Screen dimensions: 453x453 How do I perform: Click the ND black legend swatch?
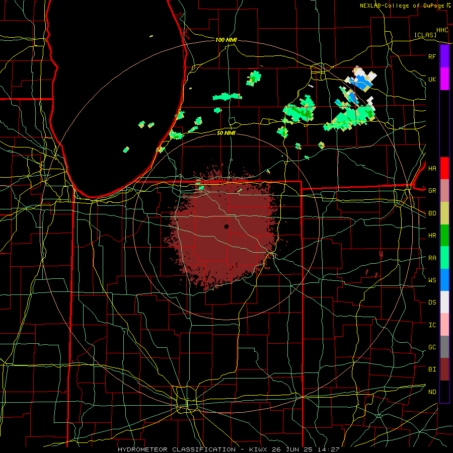point(444,392)
